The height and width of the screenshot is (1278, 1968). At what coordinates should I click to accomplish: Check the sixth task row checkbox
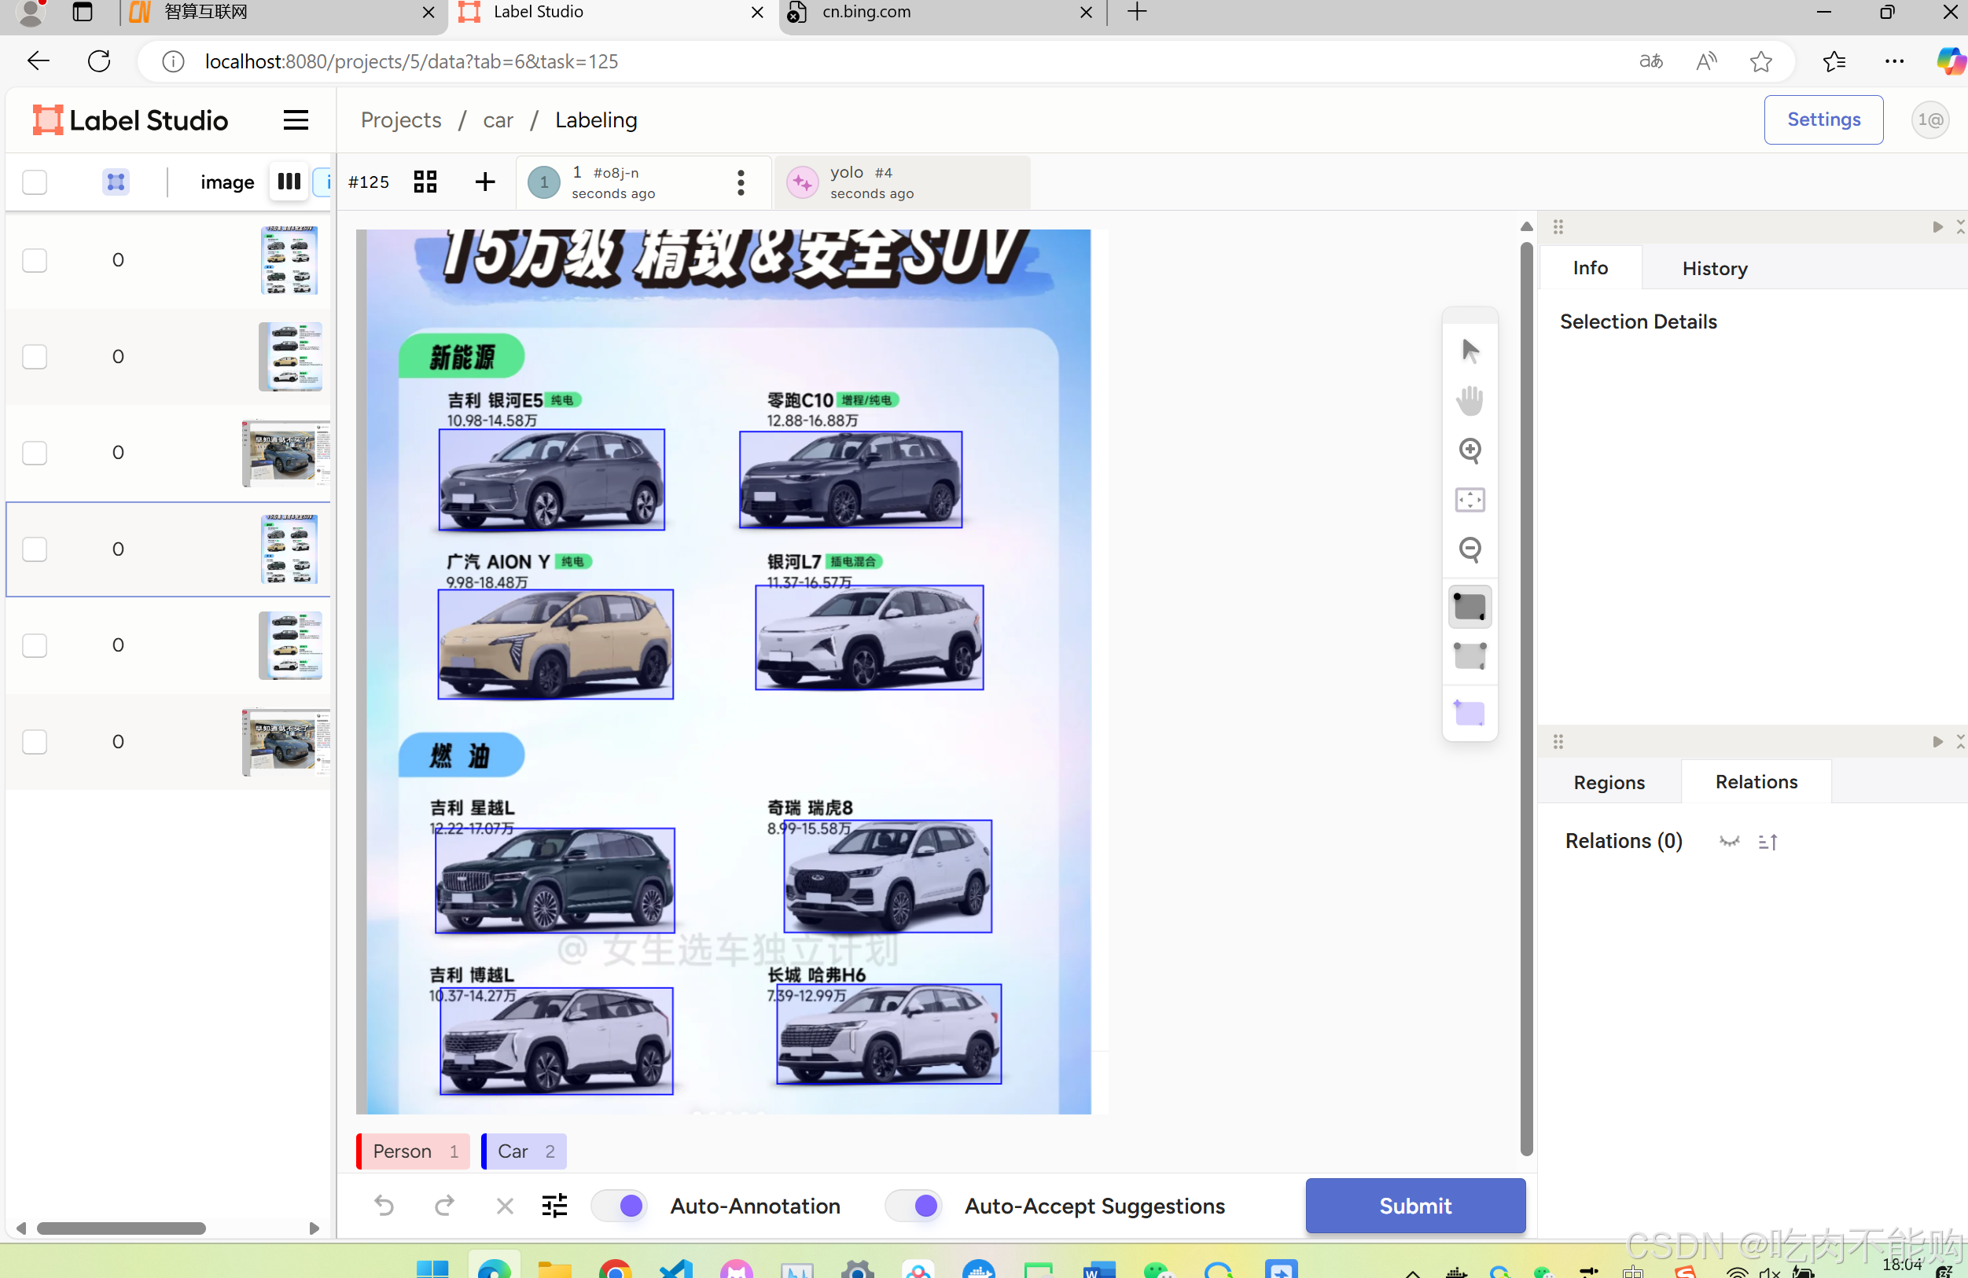tap(35, 741)
